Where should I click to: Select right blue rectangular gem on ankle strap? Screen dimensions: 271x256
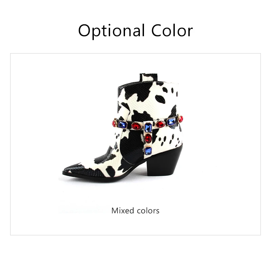tap(171, 122)
